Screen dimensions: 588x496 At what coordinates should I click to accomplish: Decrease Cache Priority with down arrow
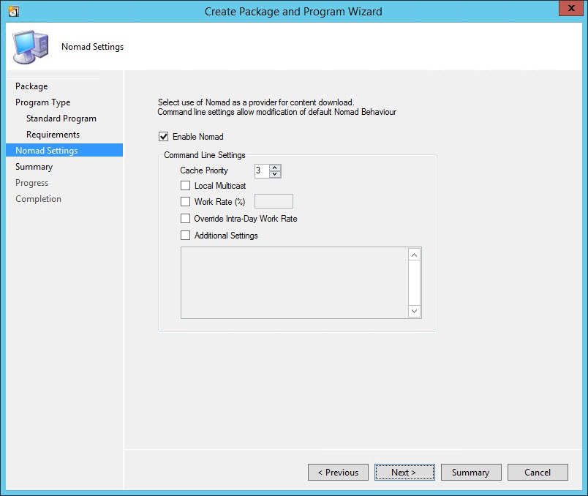(x=274, y=174)
